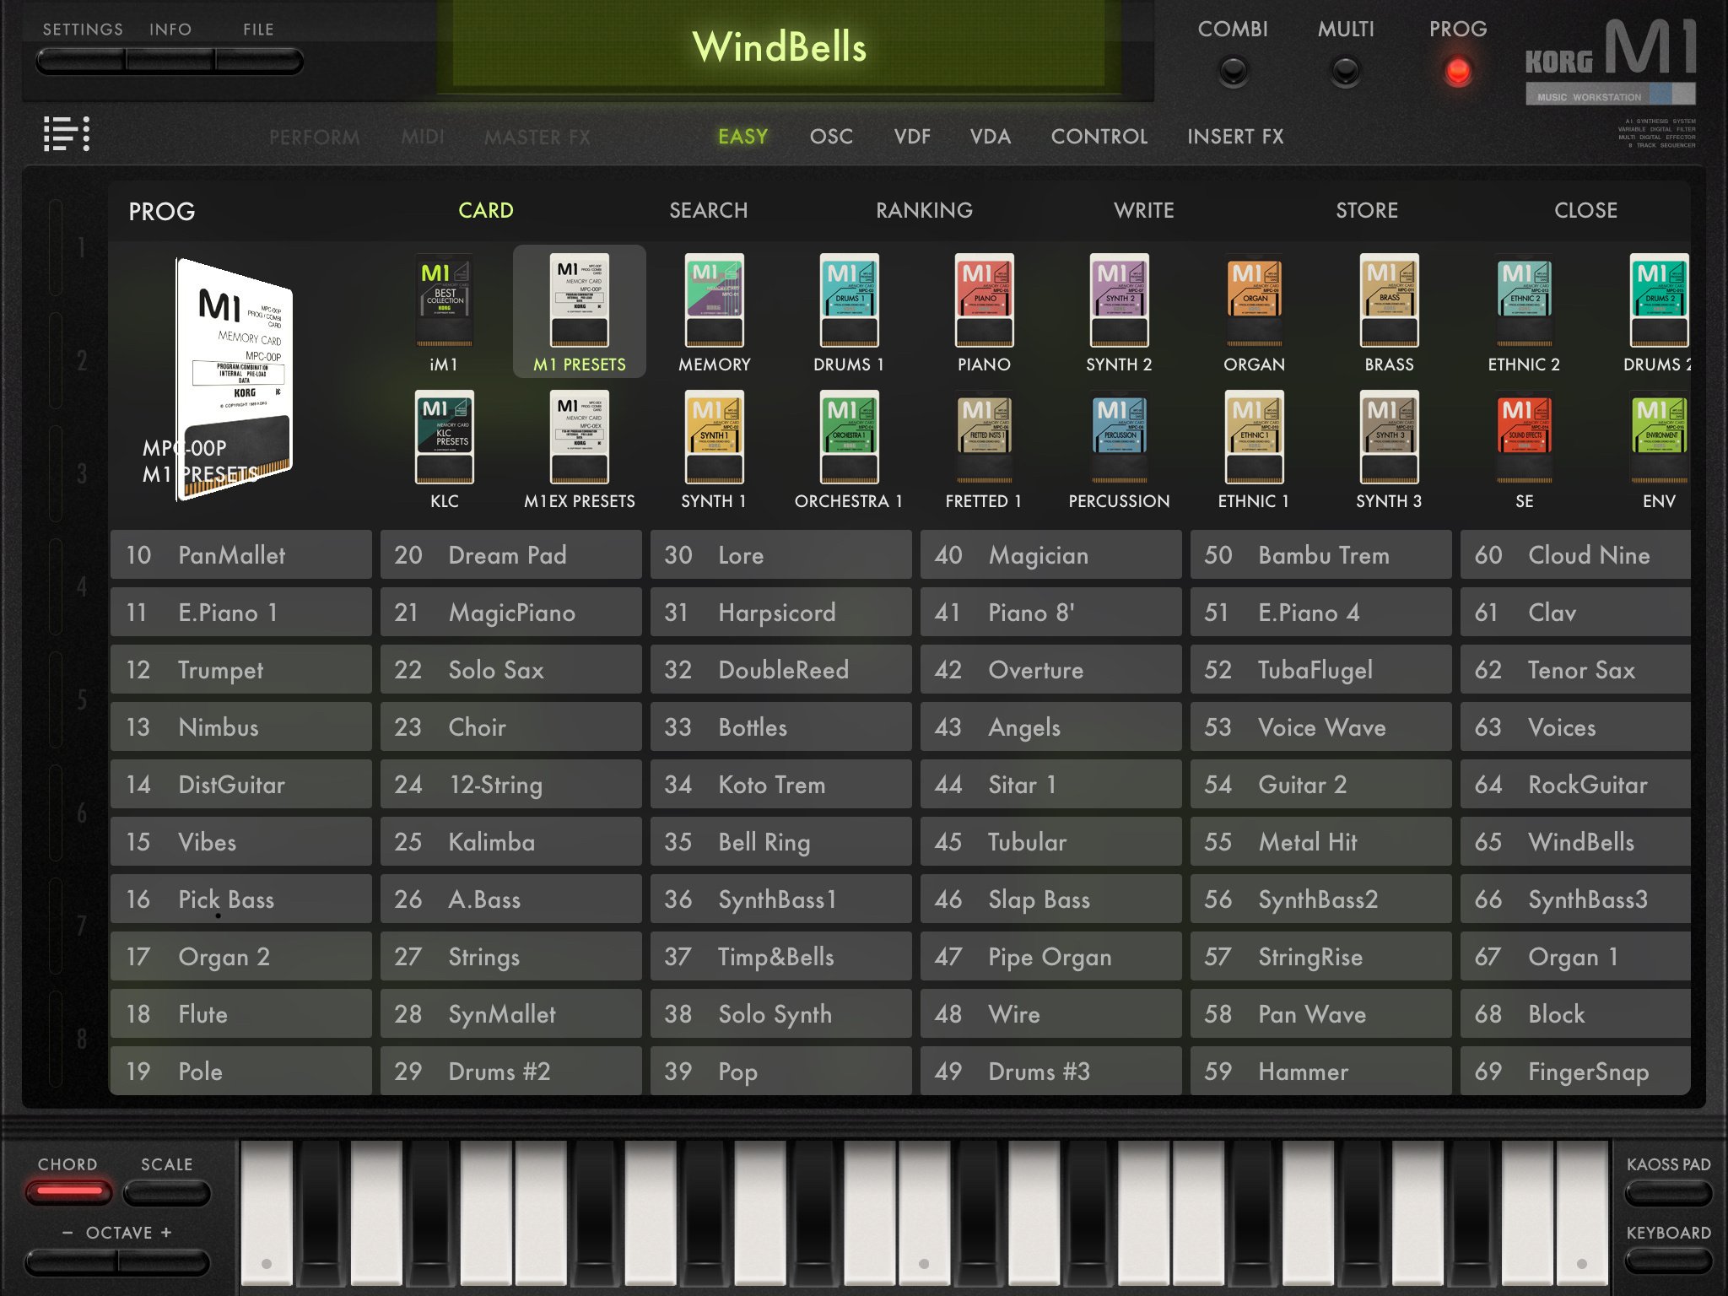Open the BRASS card

coord(1389,312)
